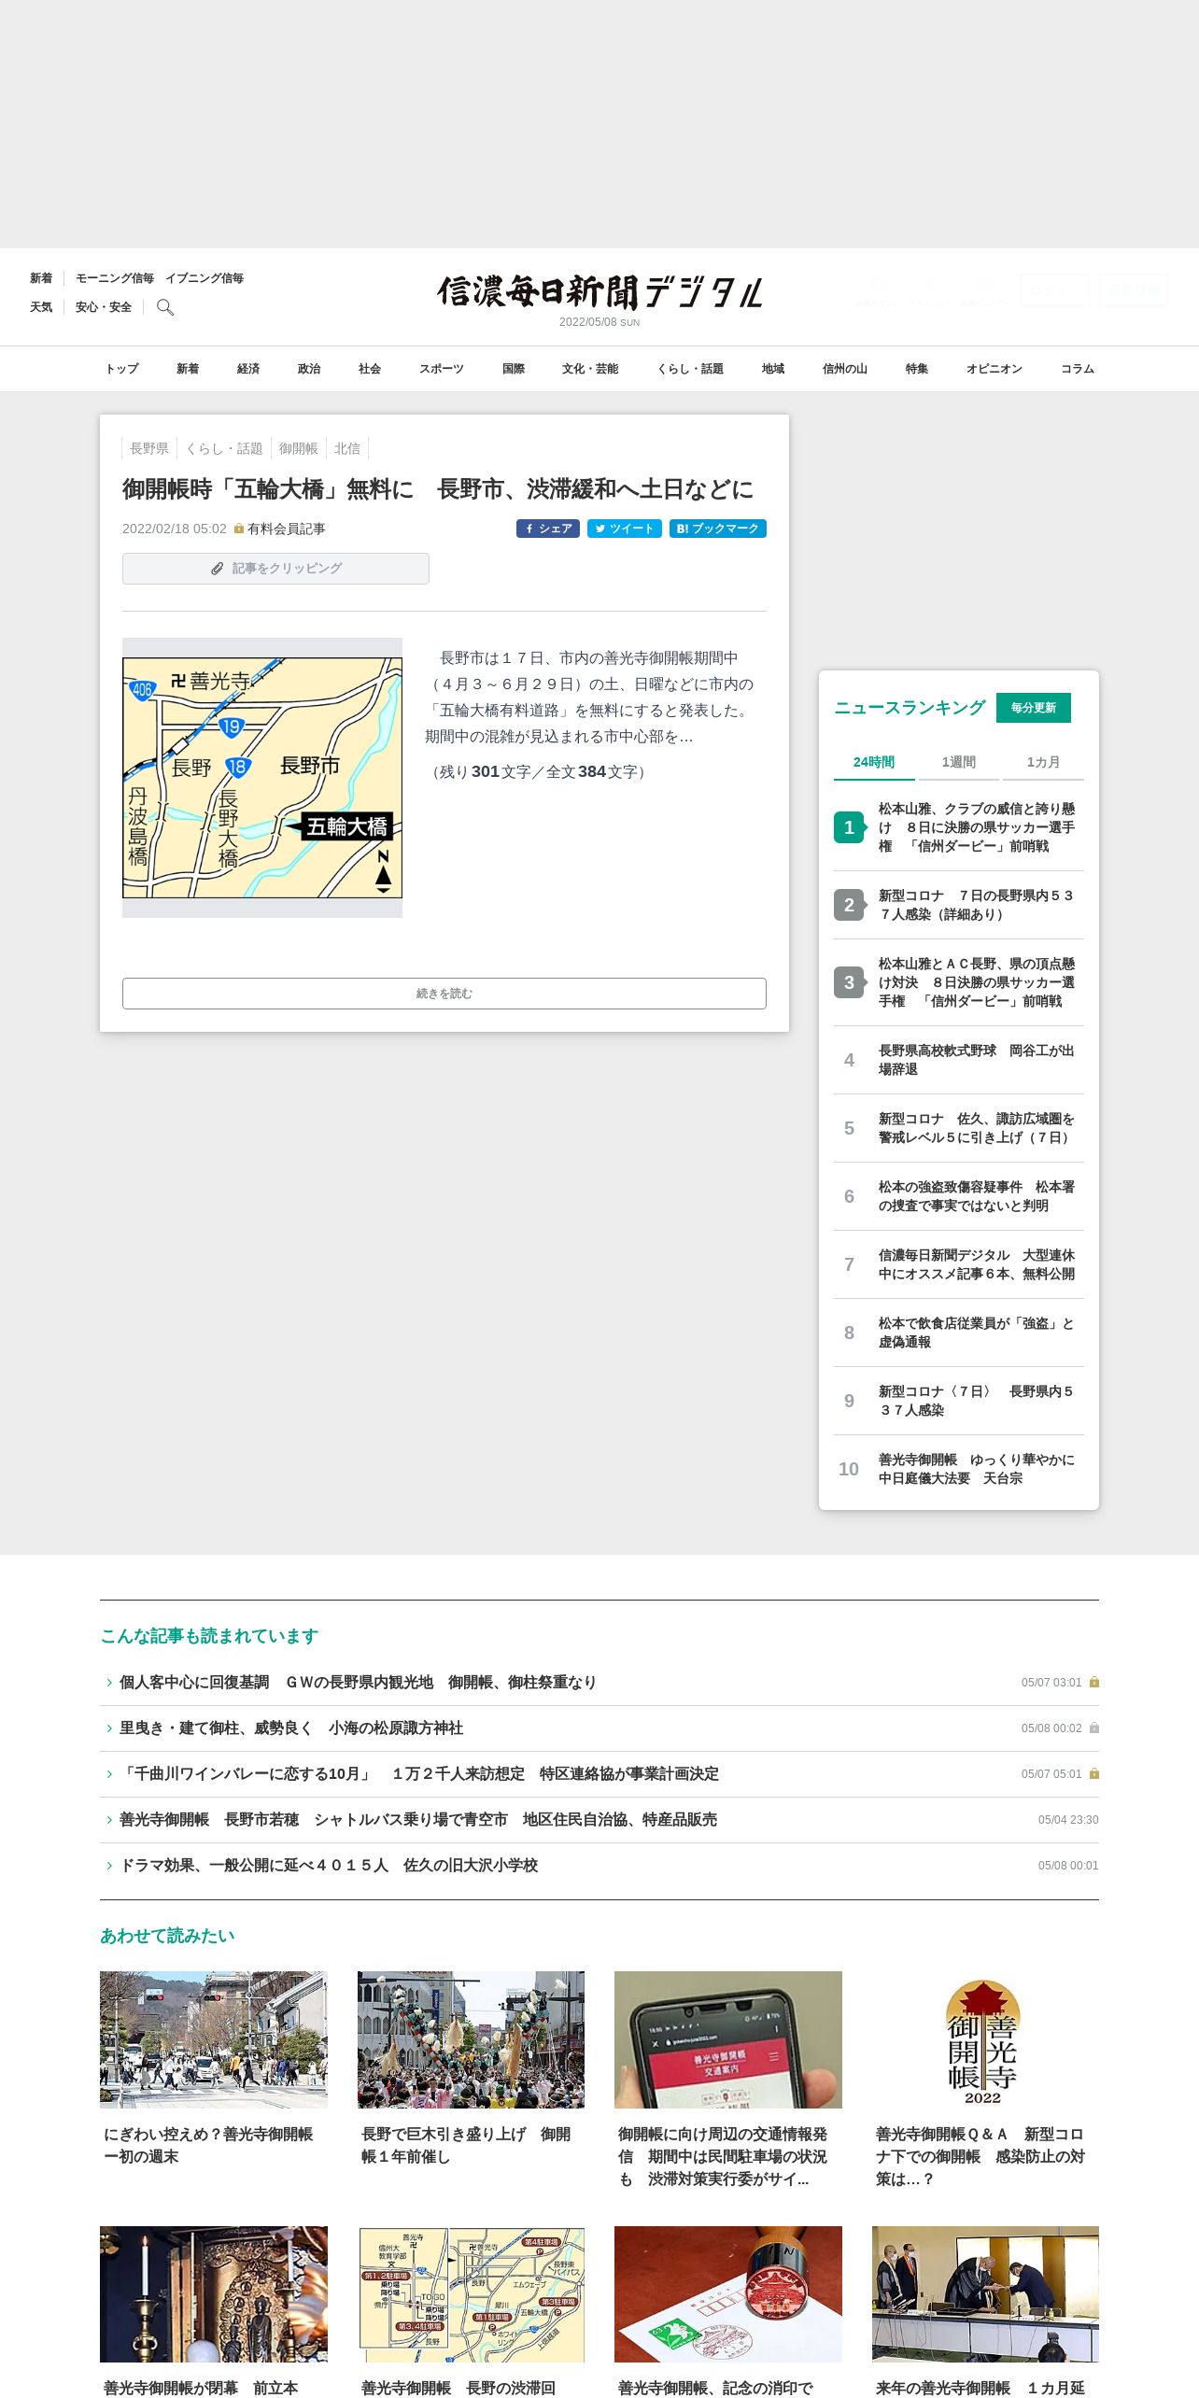Screen dimensions: 1199x2398
Task: Open the search magnifier icon
Action: [165, 307]
